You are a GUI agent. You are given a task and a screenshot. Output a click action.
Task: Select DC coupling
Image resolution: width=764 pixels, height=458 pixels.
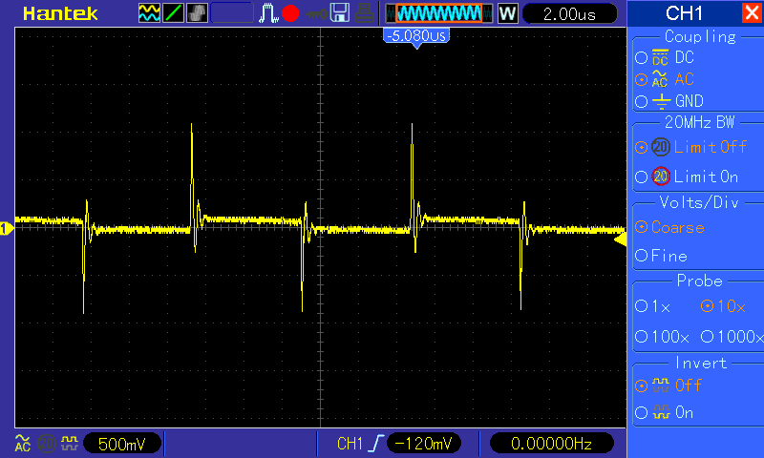pyautogui.click(x=665, y=57)
